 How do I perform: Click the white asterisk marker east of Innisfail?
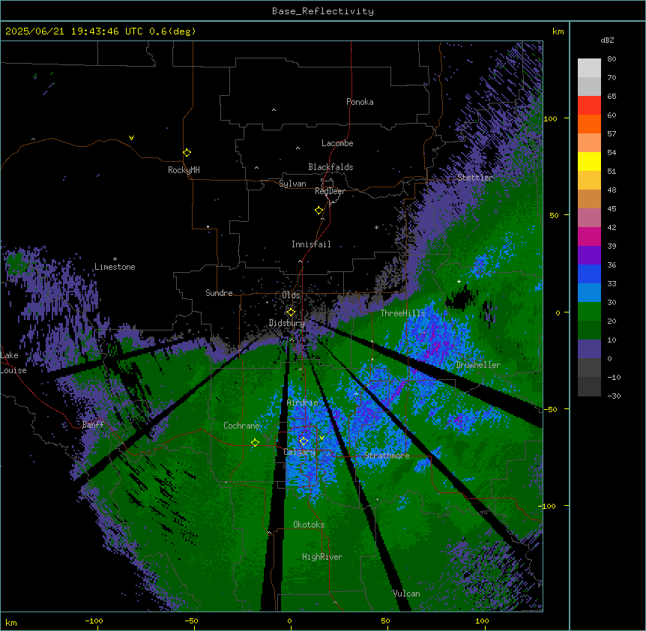[x=376, y=228]
